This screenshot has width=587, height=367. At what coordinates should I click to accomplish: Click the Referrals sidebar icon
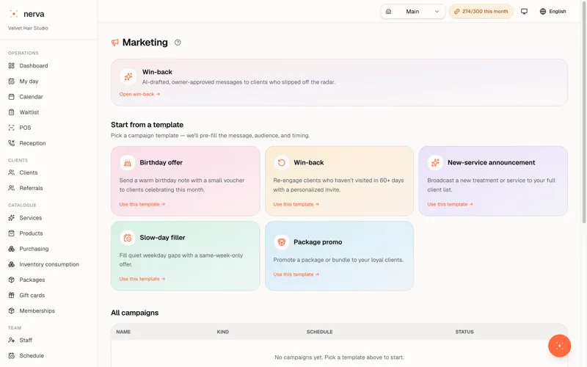tap(12, 188)
